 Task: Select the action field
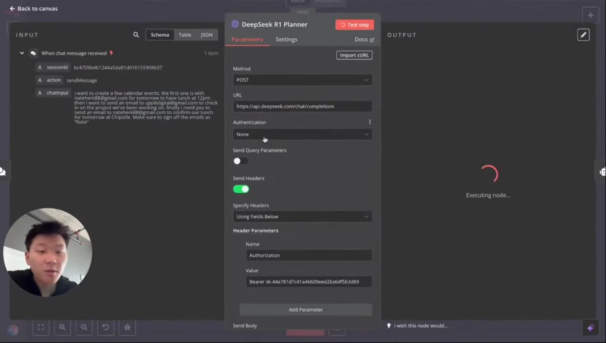(50, 80)
